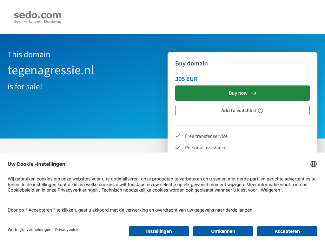Click the underlined Accepteren text link

(40, 210)
